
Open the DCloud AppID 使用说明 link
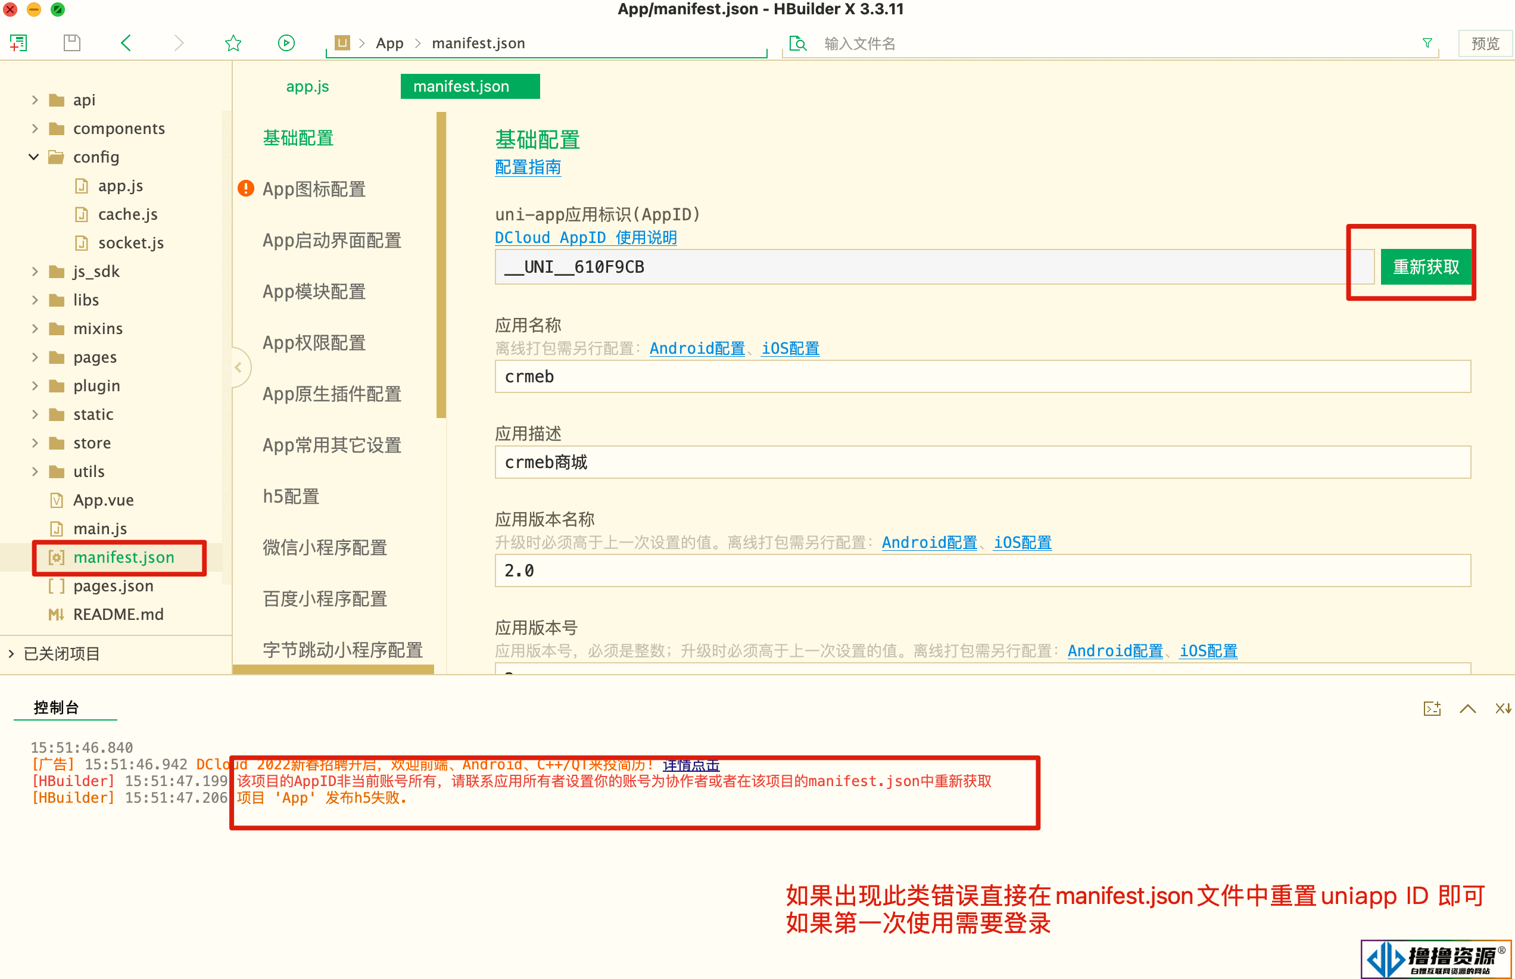(x=585, y=238)
